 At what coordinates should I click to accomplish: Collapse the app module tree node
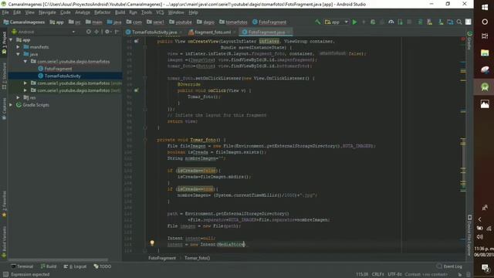coord(11,39)
